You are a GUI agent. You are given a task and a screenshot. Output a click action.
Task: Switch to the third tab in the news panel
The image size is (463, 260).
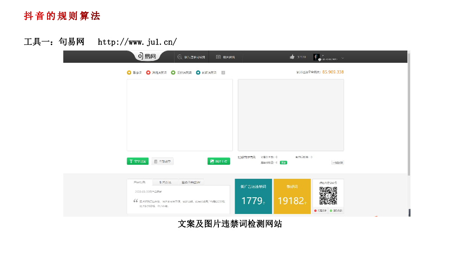[x=191, y=182]
